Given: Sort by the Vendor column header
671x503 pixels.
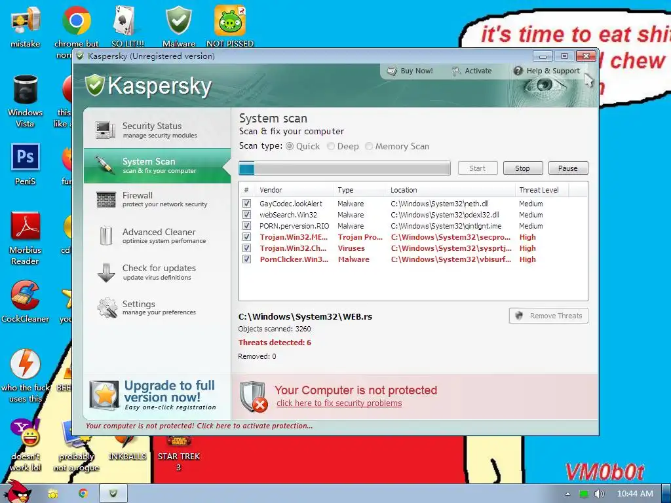Looking at the screenshot, I should tap(294, 190).
